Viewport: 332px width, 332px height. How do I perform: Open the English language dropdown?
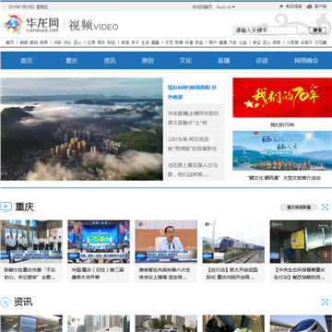tap(226, 6)
